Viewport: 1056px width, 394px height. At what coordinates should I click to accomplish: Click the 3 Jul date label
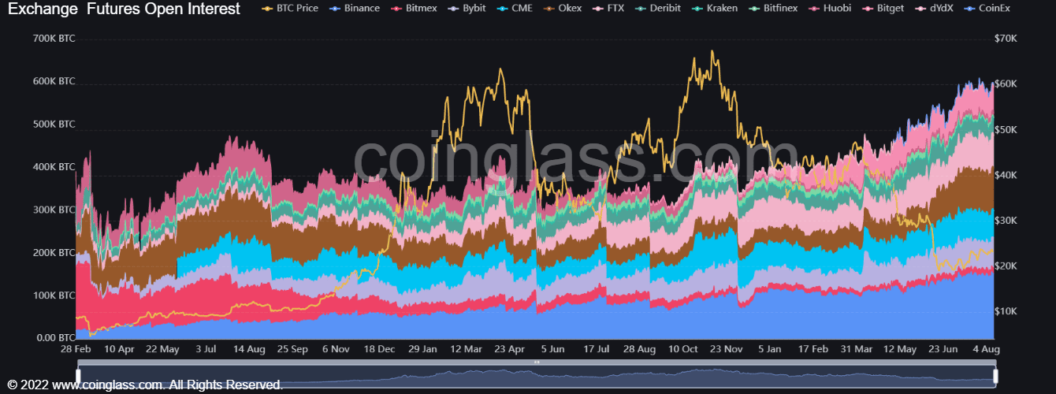point(206,348)
